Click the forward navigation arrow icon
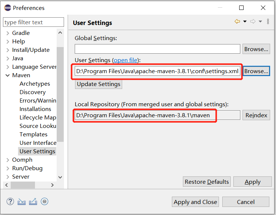276x215 pixels. coord(253,22)
